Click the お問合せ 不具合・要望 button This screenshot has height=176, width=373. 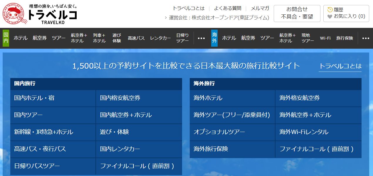click(297, 13)
